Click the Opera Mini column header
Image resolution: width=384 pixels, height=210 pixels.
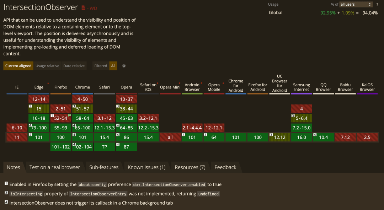point(170,87)
